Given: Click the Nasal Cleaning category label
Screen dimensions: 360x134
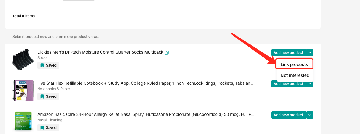Looking at the screenshot, I should tap(50, 120).
